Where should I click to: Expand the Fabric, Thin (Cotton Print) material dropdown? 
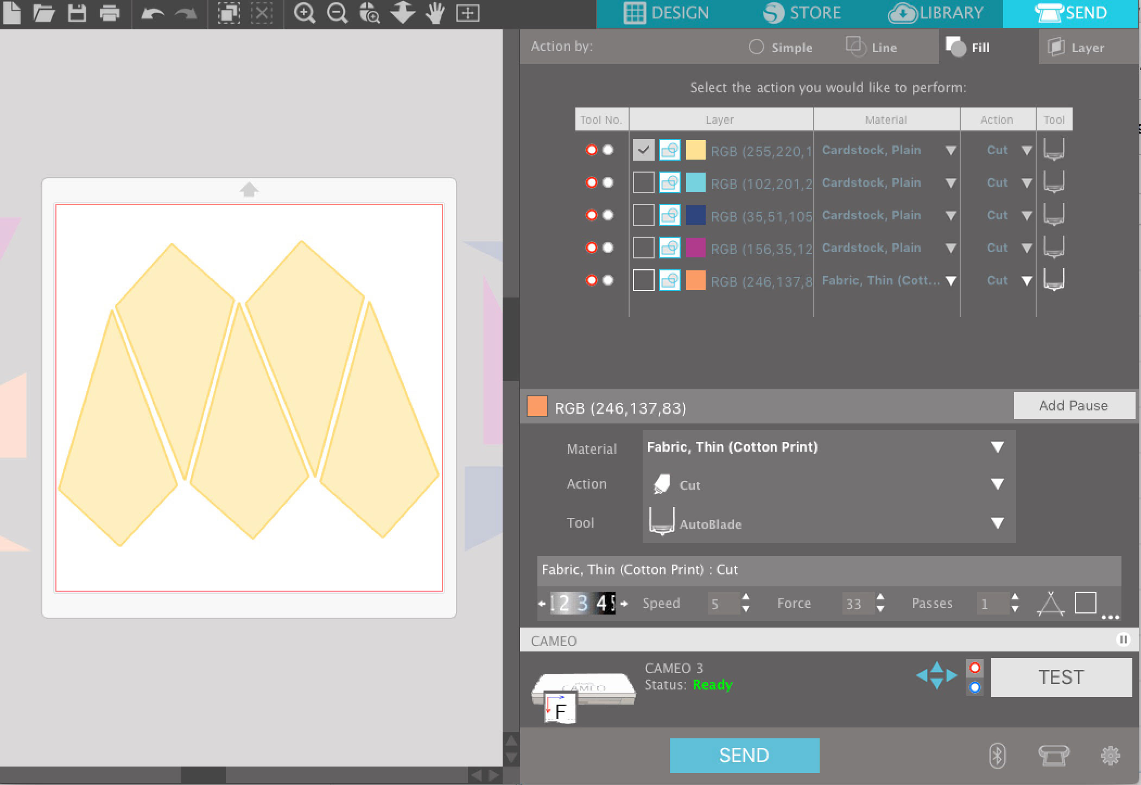tap(997, 447)
